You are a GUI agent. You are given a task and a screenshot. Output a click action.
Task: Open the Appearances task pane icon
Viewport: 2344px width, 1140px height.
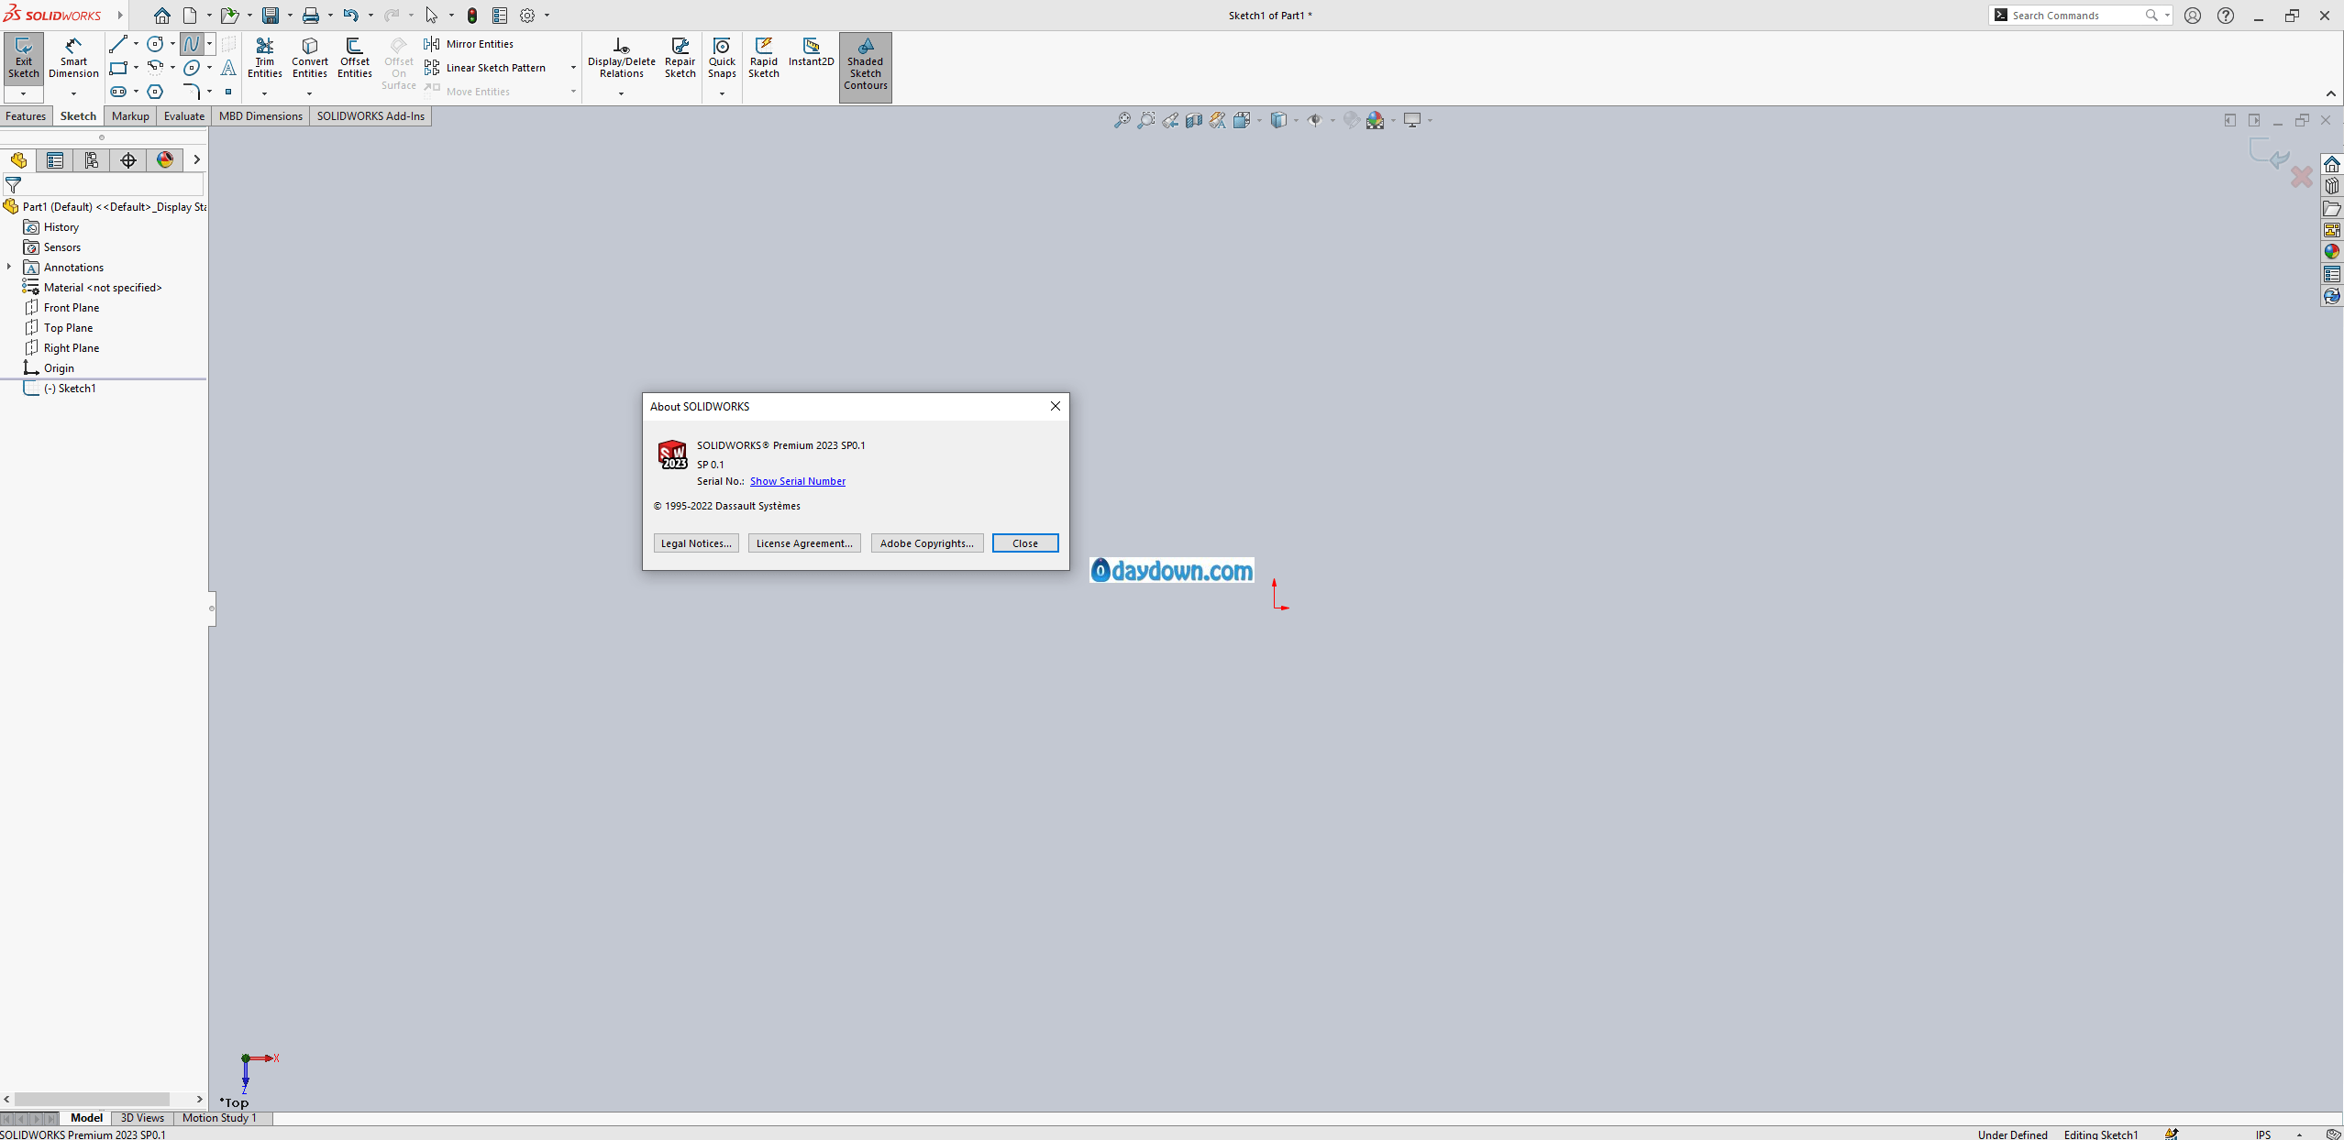pos(2331,252)
